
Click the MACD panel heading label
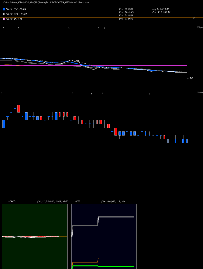coord(12,201)
